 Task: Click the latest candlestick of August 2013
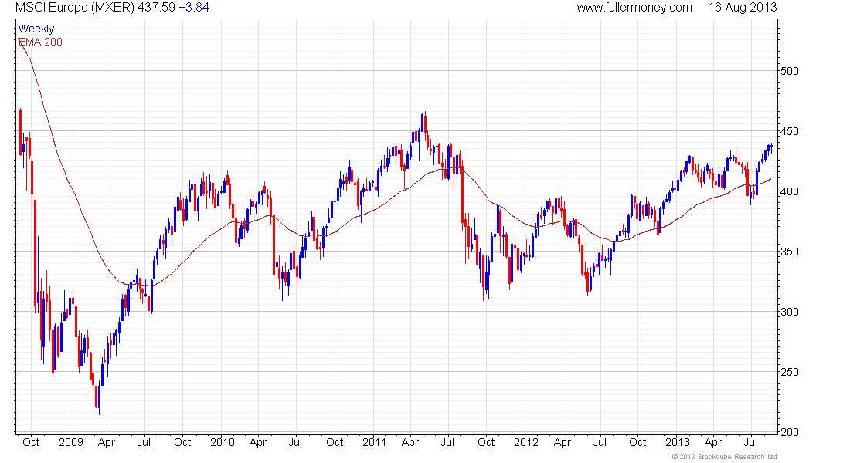pos(771,147)
